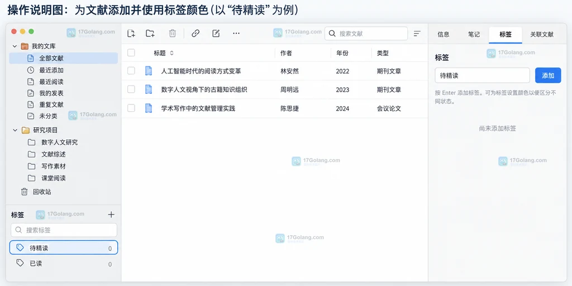Tick checkbox for 人工智能时代的阅读方式变革
This screenshot has height=286, width=572.
click(x=131, y=71)
